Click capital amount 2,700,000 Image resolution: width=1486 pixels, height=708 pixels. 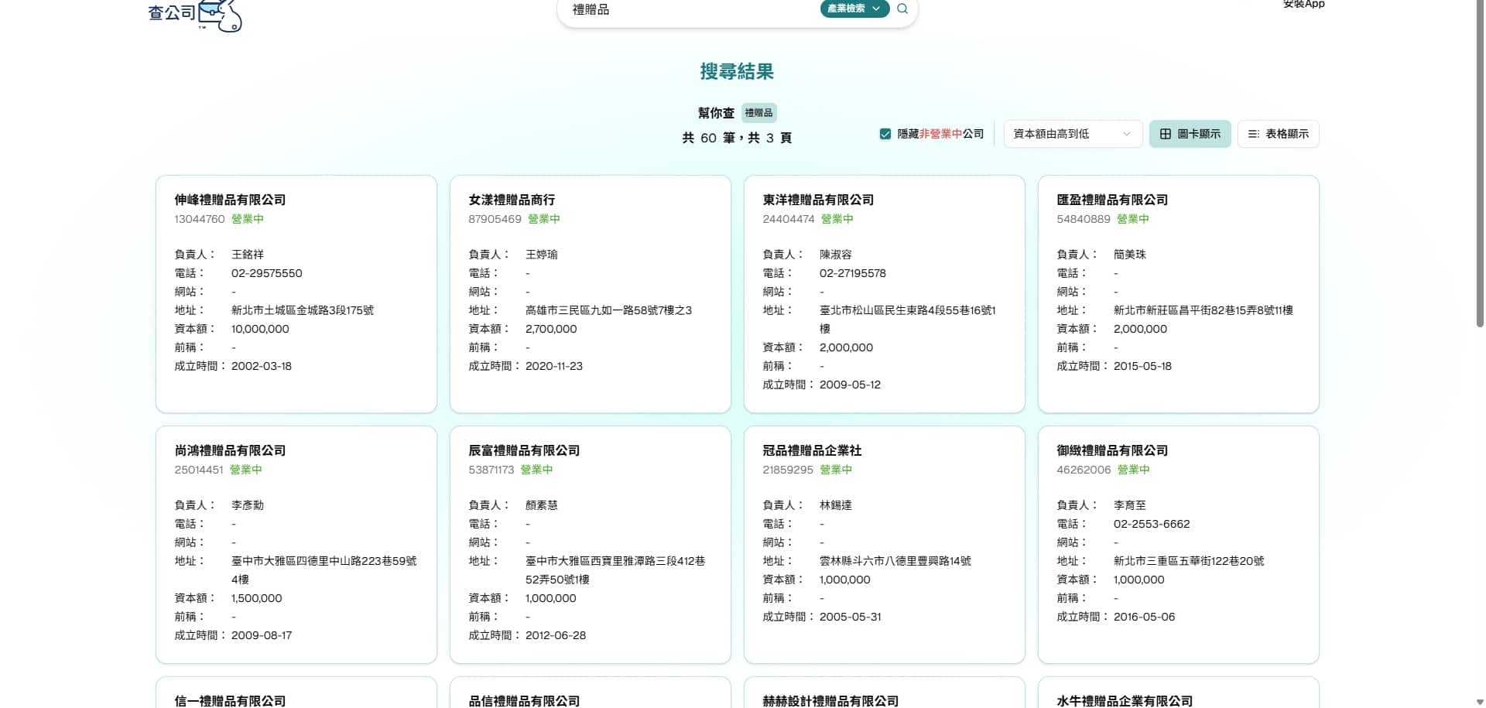pos(551,329)
